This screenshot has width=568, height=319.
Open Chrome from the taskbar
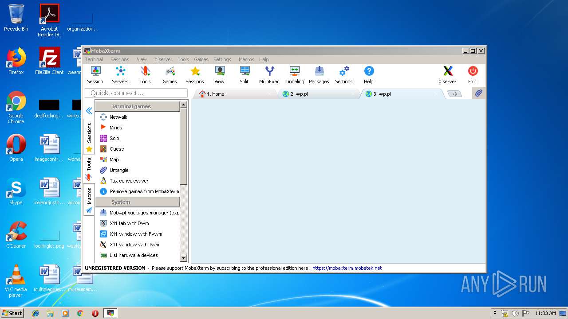[80, 313]
